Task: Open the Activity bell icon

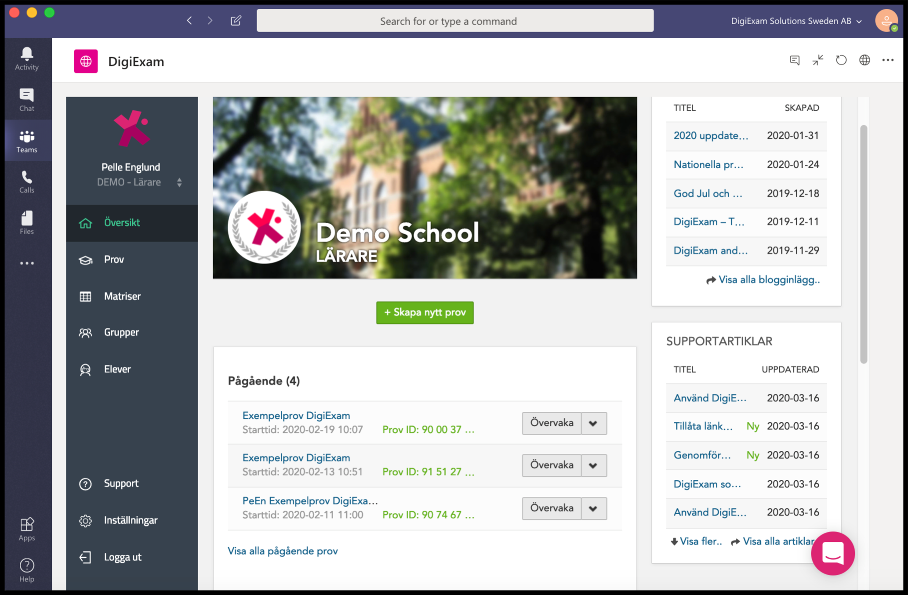Action: pos(27,58)
